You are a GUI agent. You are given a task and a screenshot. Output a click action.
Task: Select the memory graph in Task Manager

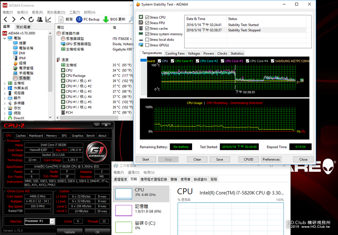123,211
